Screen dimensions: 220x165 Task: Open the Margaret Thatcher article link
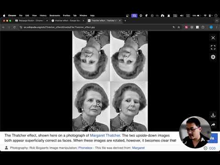point(105,135)
